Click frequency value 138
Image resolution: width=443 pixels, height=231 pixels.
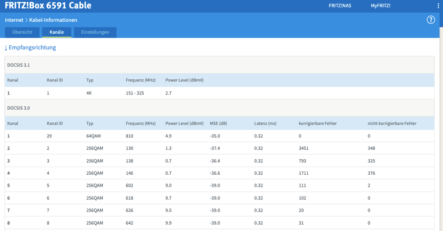click(129, 161)
